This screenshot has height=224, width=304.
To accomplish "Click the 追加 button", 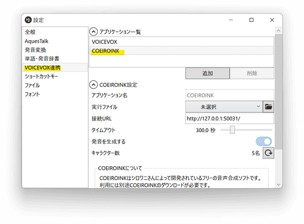I will click(207, 73).
